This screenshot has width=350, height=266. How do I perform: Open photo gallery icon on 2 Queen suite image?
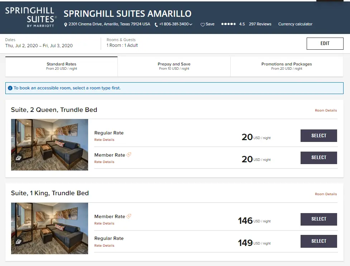(19, 158)
